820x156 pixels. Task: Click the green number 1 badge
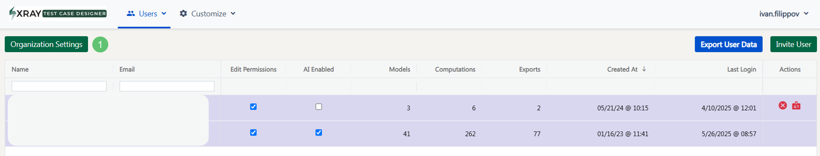pos(100,44)
